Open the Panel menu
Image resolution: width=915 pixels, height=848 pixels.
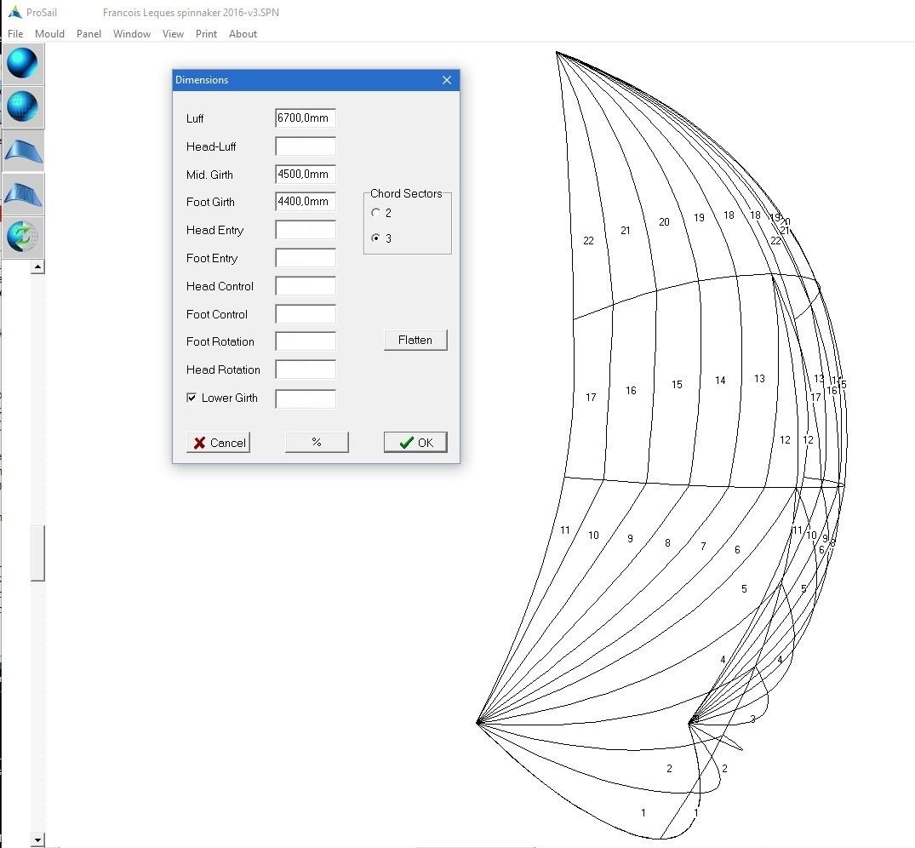click(x=89, y=34)
